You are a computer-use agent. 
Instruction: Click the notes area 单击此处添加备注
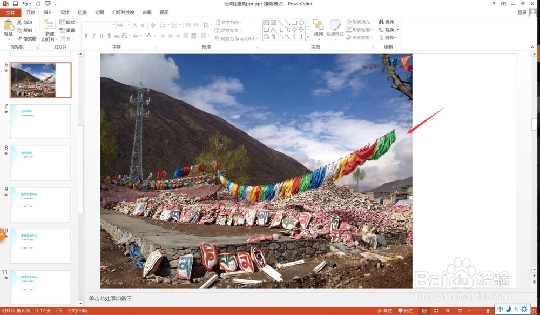(x=110, y=298)
